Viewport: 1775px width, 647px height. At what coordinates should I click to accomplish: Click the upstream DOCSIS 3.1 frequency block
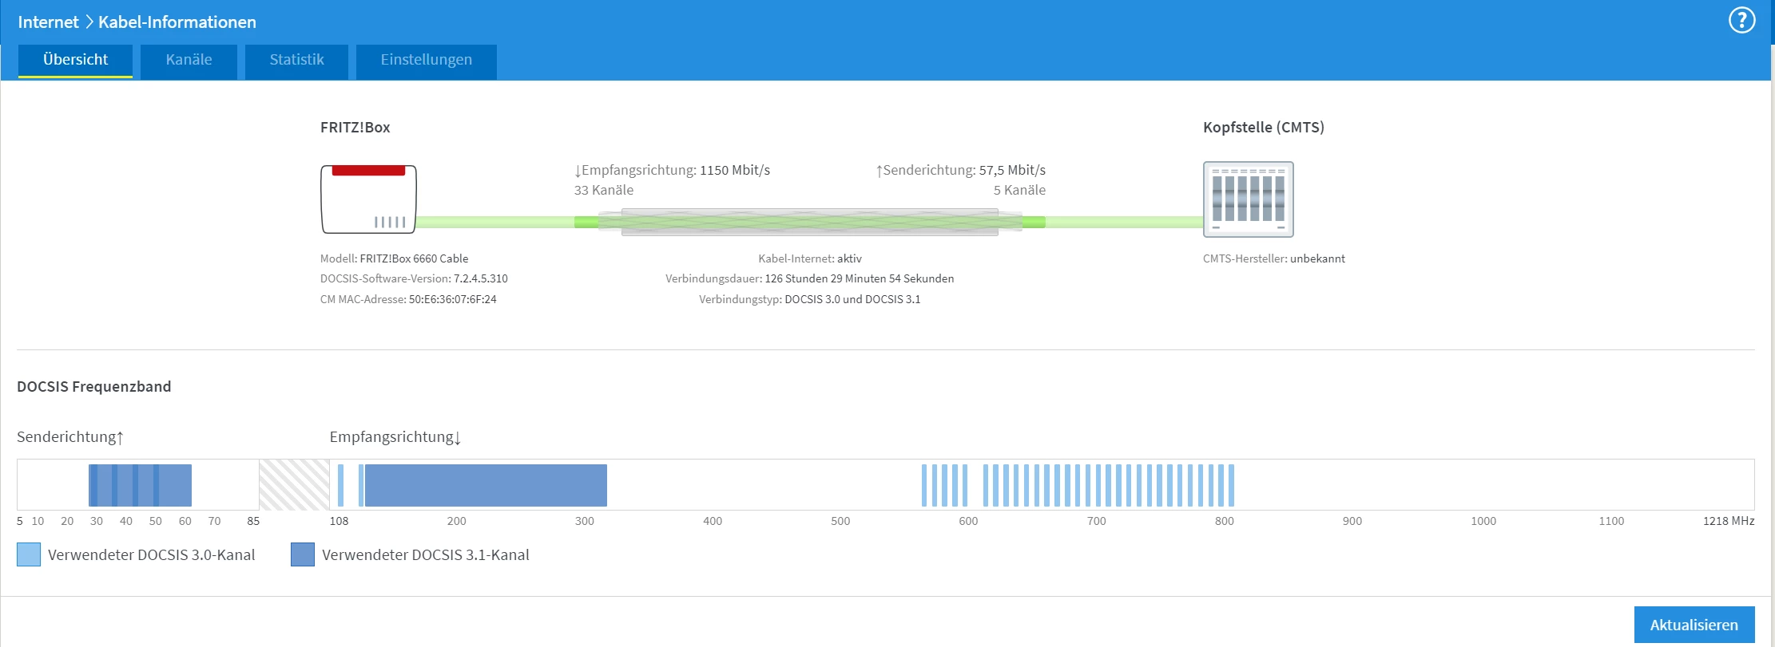[140, 485]
